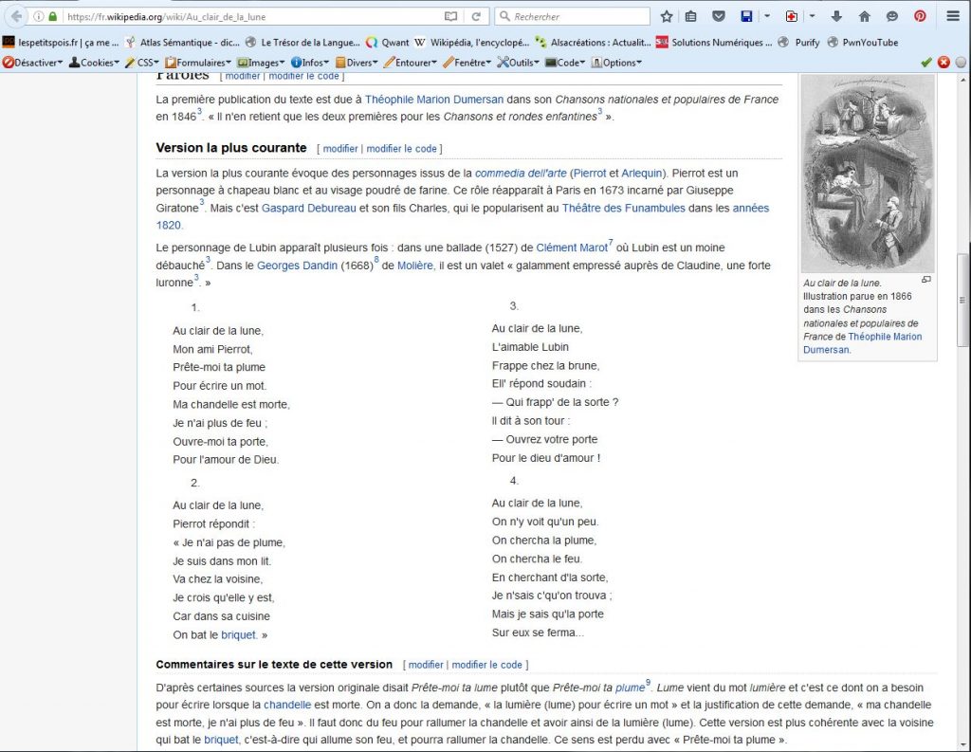The image size is (971, 752).
Task: Open the Georges Dandin link
Action: pos(297,266)
